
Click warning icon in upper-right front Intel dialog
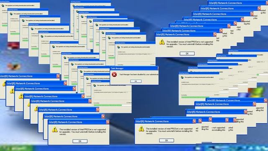[162, 42]
